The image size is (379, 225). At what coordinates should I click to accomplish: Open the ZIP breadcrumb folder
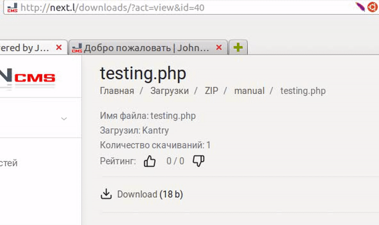[x=211, y=91]
